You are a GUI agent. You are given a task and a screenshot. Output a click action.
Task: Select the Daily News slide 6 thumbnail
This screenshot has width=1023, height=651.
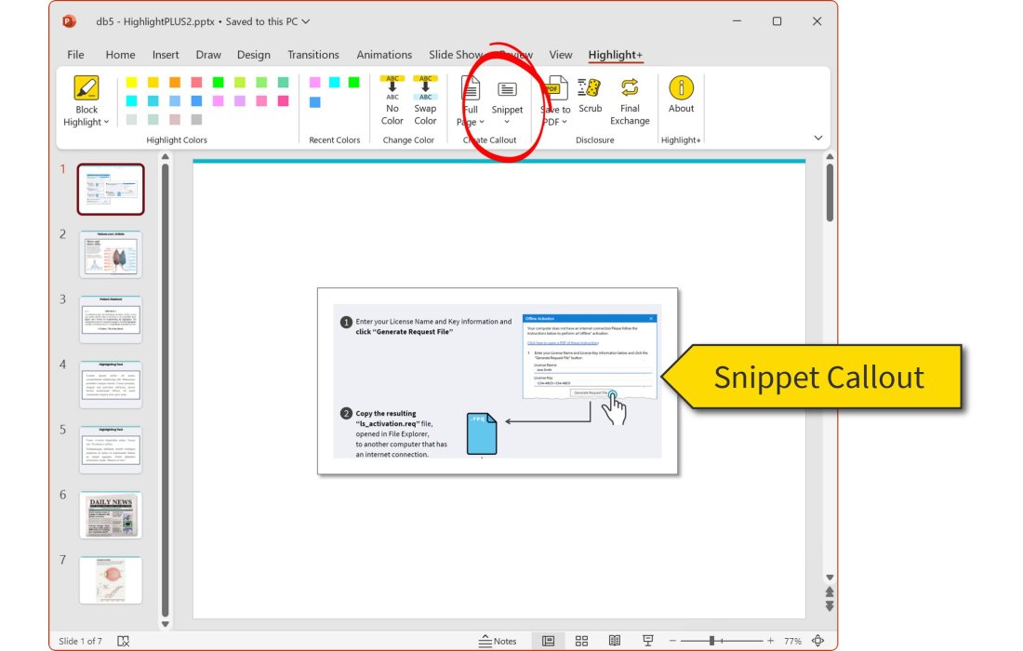pyautogui.click(x=111, y=515)
